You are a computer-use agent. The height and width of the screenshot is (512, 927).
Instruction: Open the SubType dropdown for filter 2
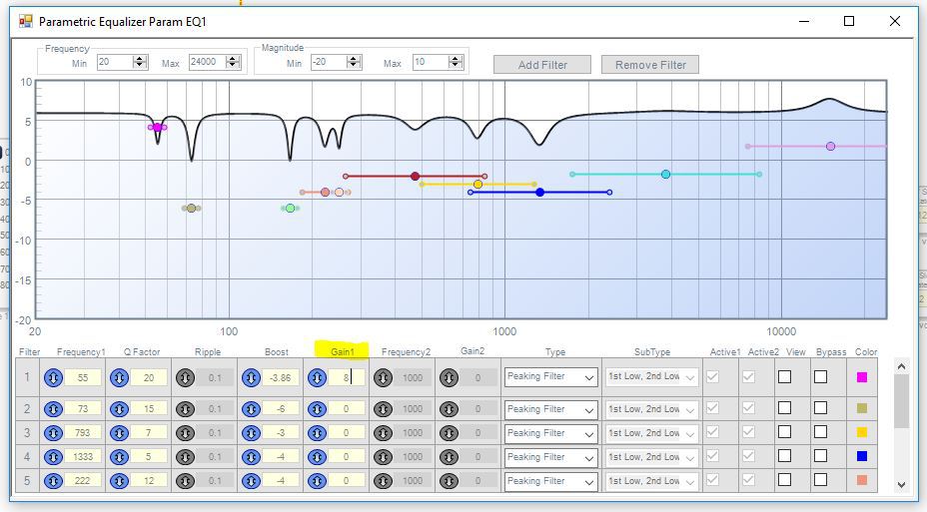point(652,409)
